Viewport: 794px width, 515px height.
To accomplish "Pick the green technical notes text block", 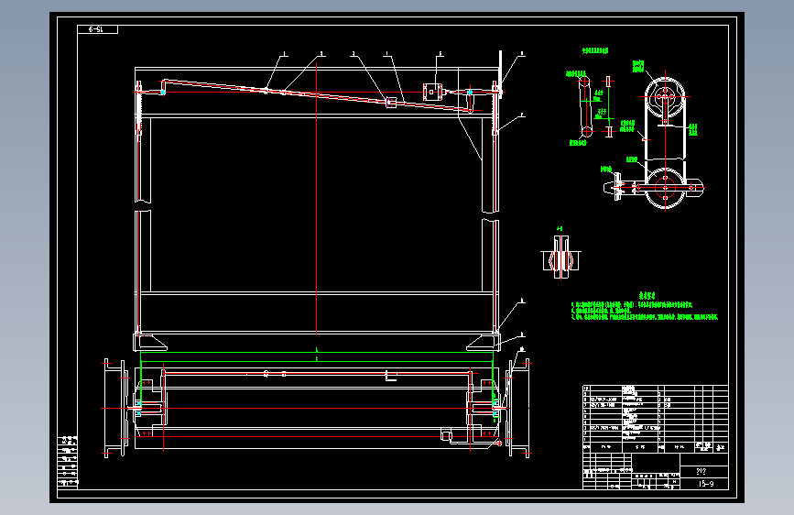I will click(x=644, y=306).
